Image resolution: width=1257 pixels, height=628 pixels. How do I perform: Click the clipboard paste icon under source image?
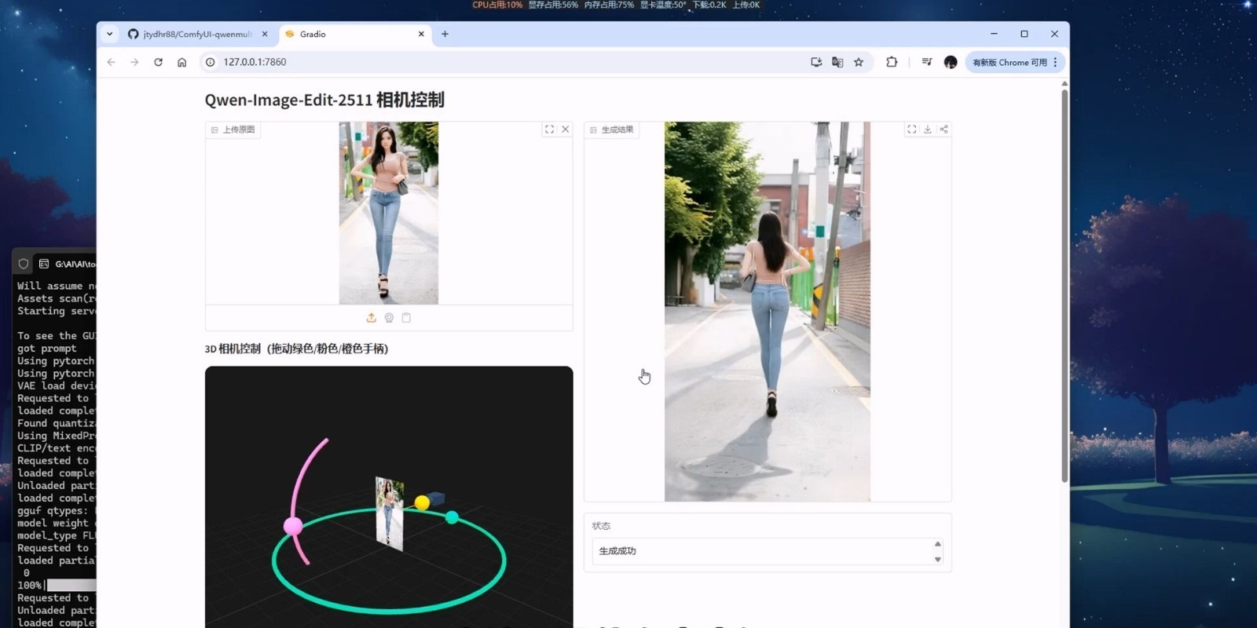(x=406, y=318)
